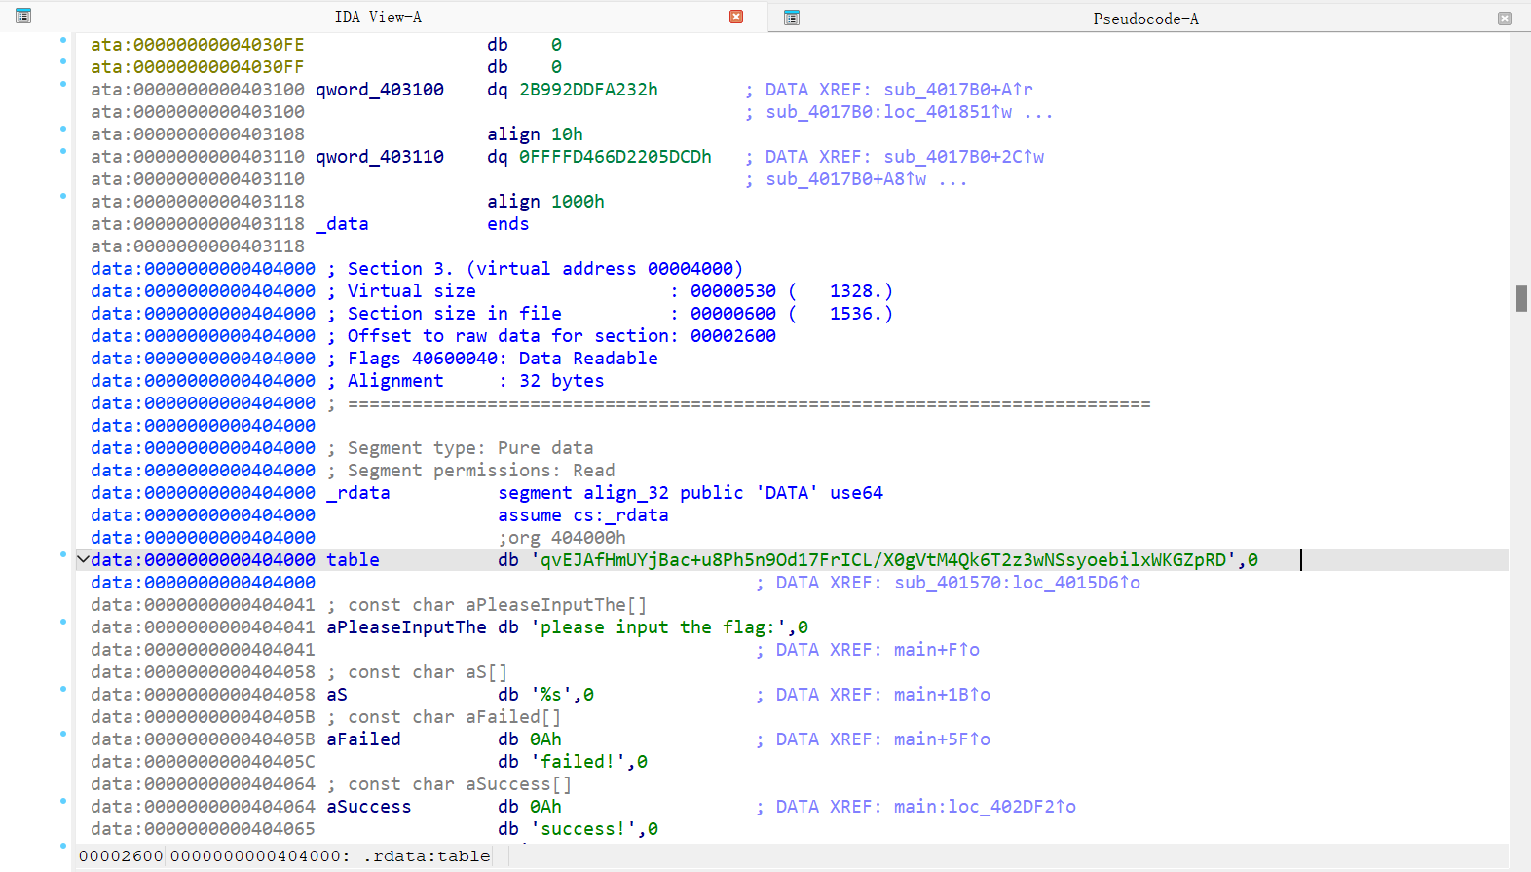Select the 'table' label name
The image size is (1531, 872).
[x=353, y=560]
